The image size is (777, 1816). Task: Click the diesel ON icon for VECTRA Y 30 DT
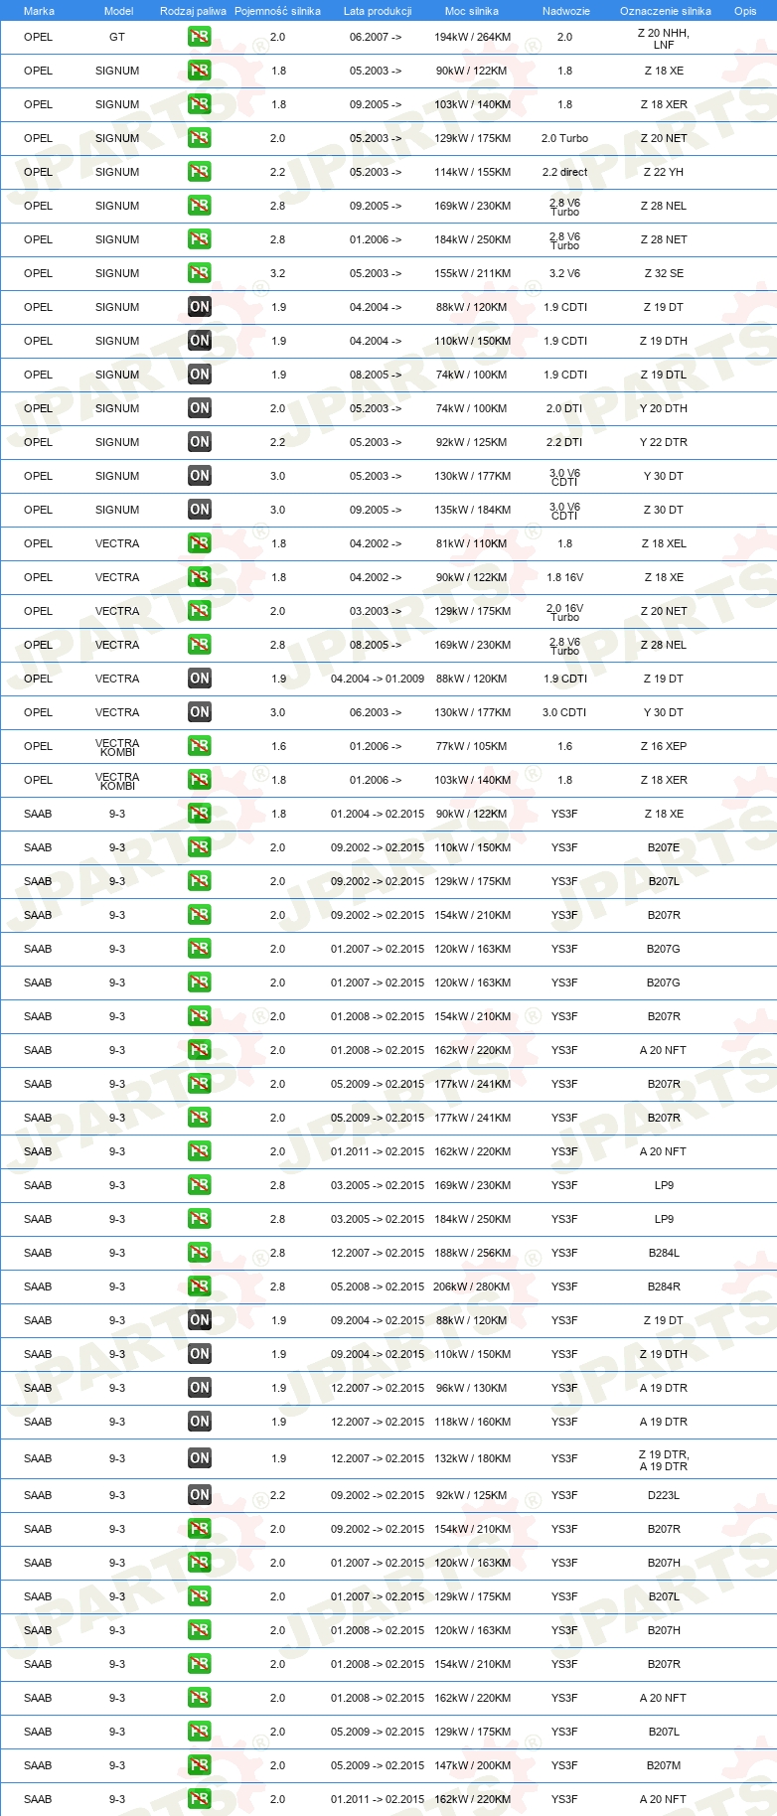(x=200, y=712)
